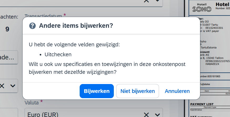This screenshot has width=230, height=117.
Task: Click the Hotell SOHO logo in receipt
Action: pos(202,8)
